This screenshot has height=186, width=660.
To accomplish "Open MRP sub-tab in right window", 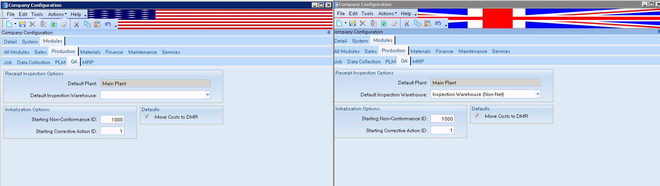I will (x=418, y=61).
